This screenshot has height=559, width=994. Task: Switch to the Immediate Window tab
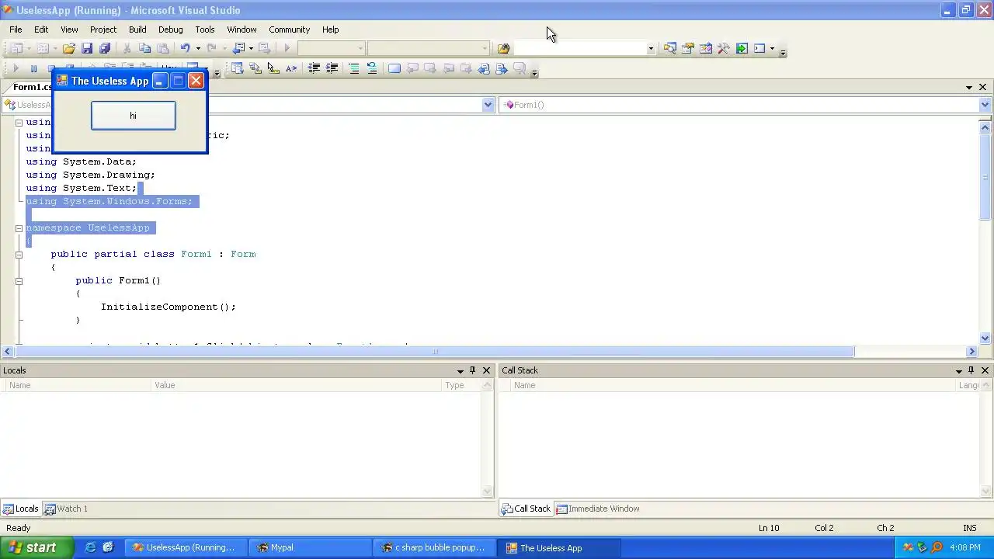click(598, 509)
